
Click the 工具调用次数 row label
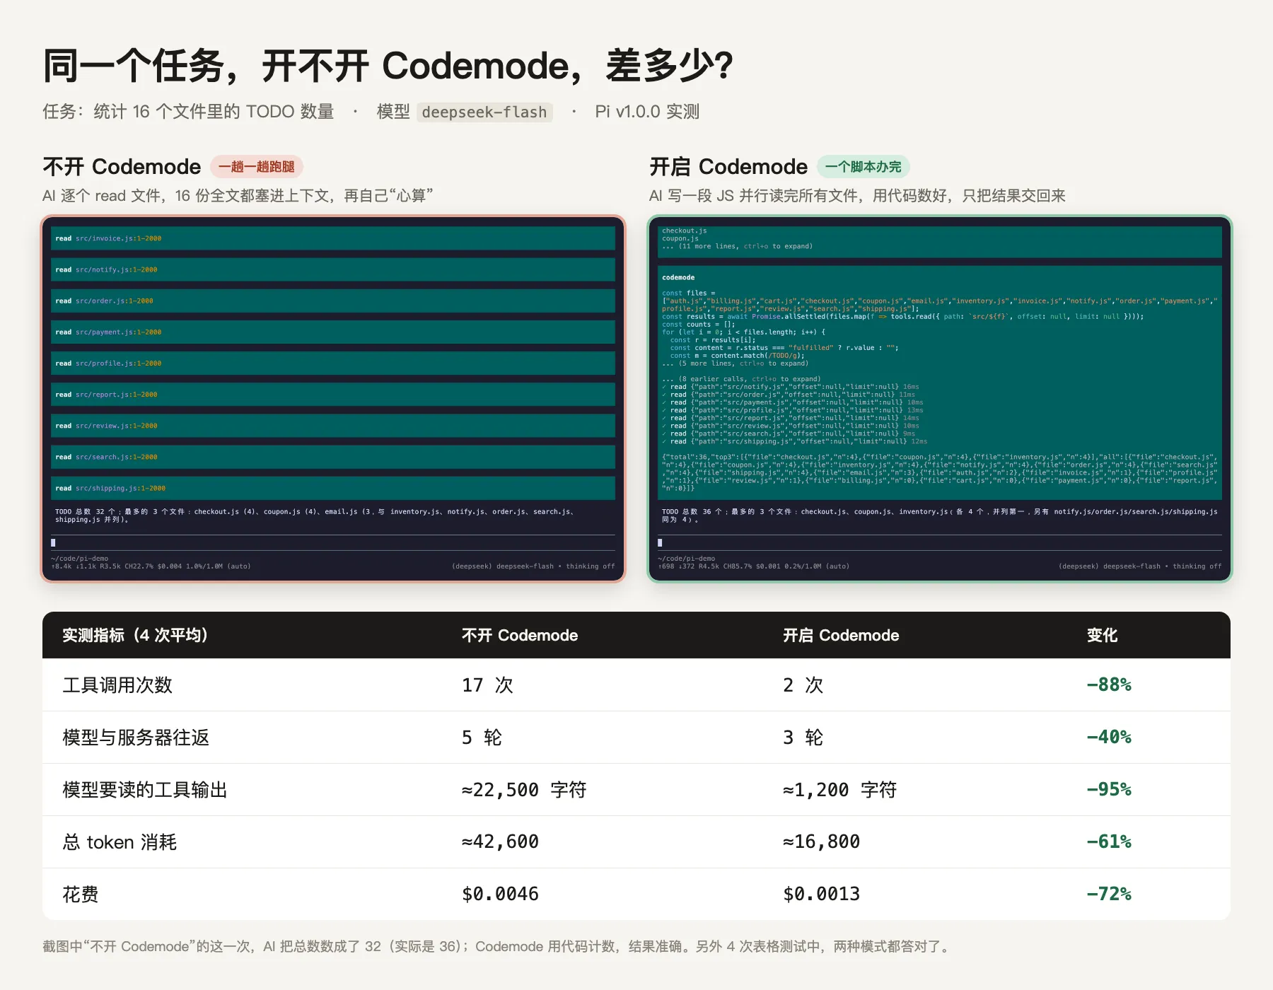pos(117,685)
